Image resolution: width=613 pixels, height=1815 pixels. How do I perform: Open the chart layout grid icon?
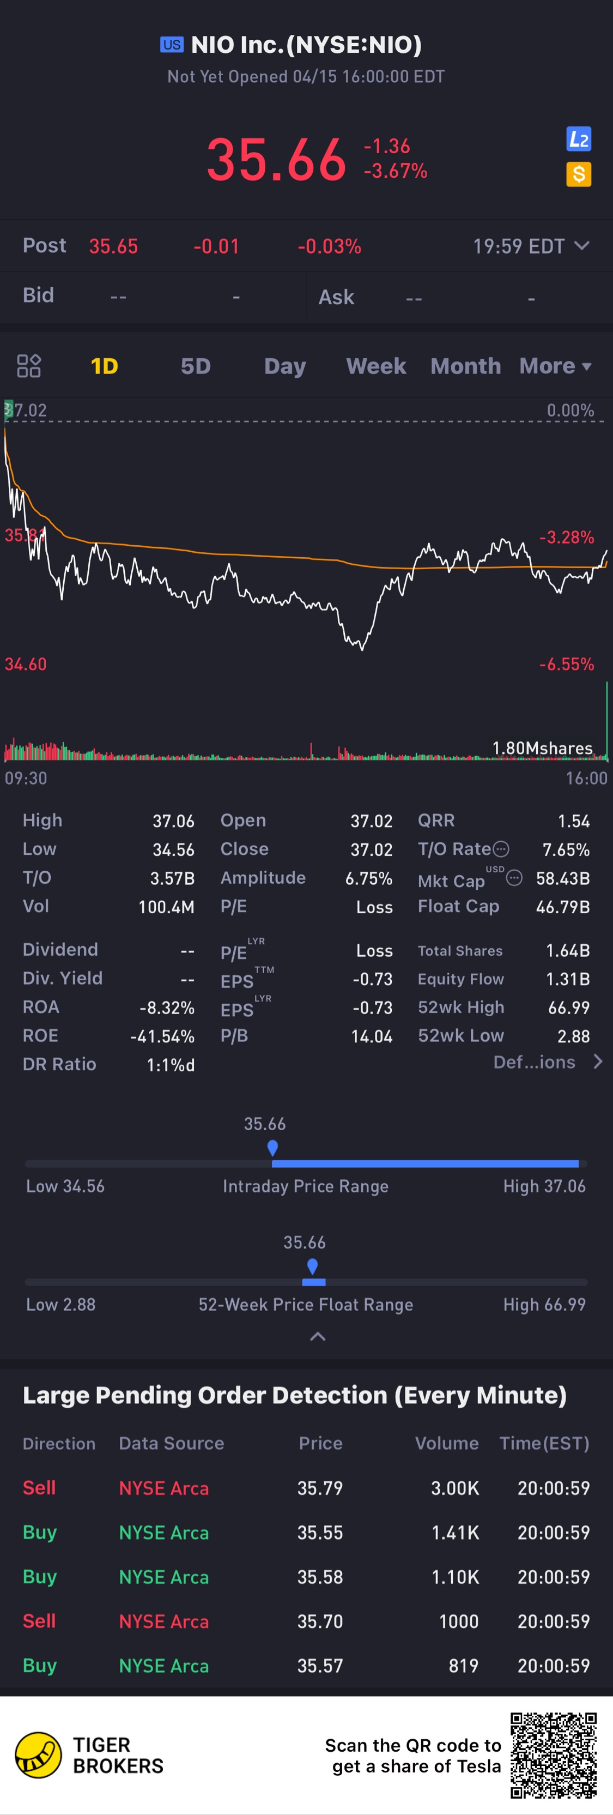tap(29, 366)
